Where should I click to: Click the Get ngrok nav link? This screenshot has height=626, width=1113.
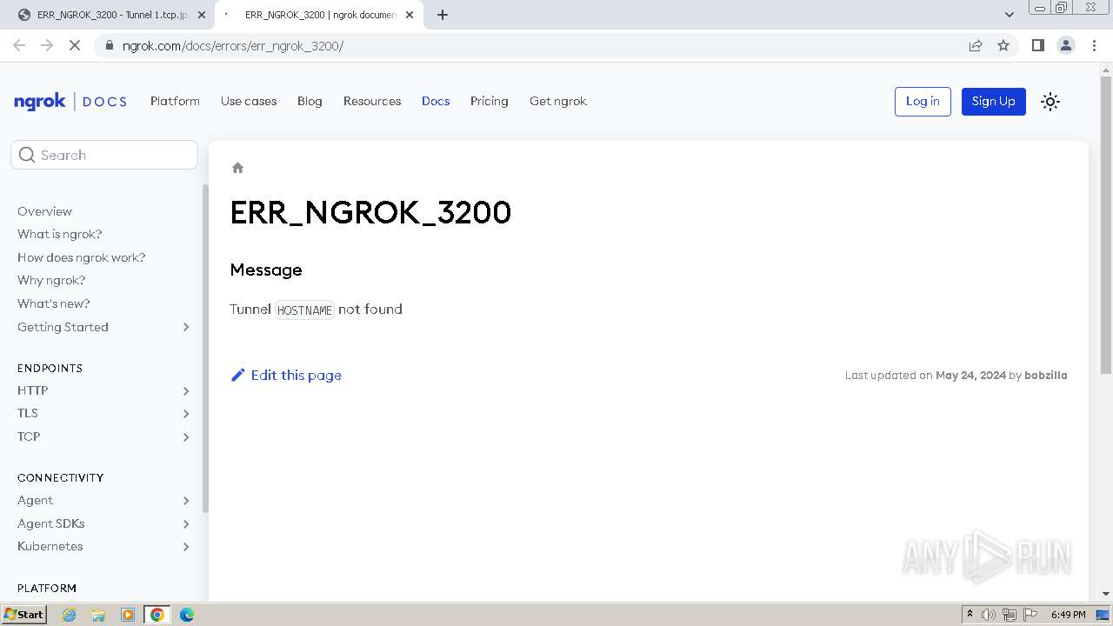click(558, 101)
